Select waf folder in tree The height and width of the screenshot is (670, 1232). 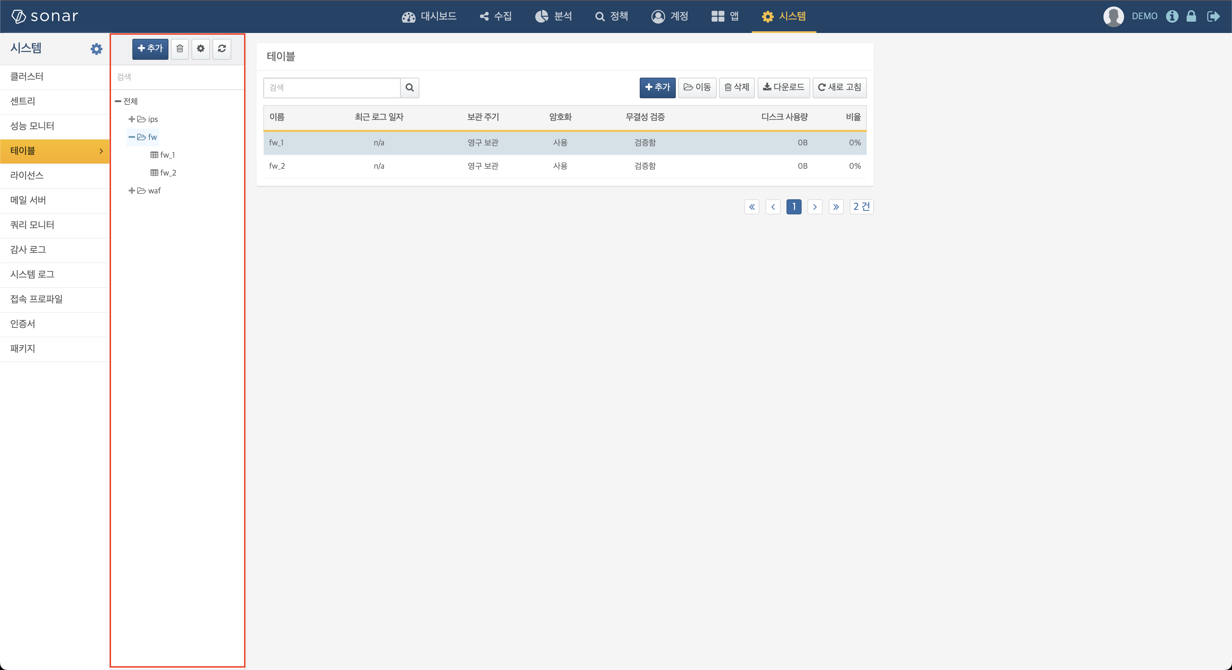click(x=149, y=191)
